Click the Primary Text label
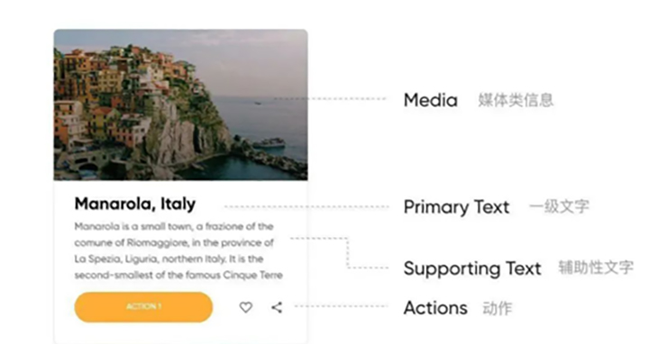 click(456, 207)
